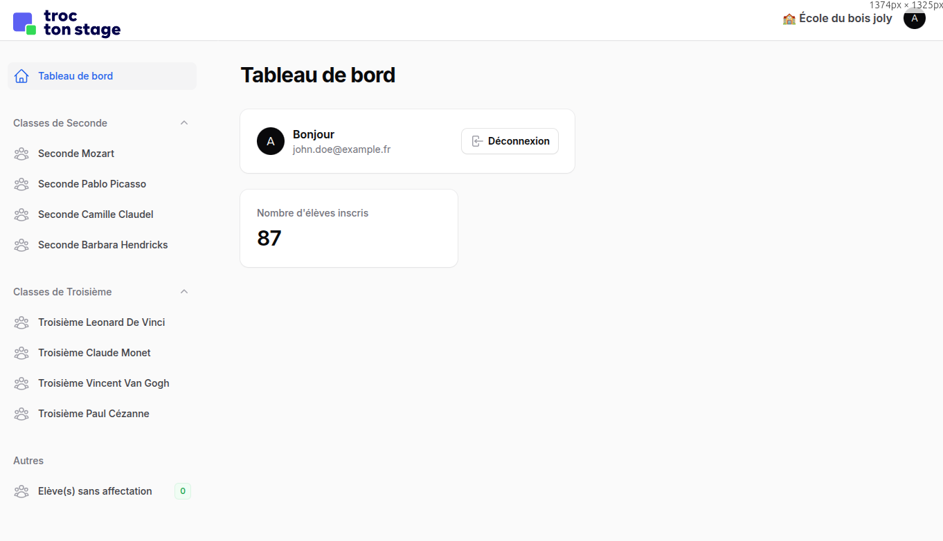The image size is (943, 541).
Task: Go to Seconde Barbara Hendricks
Action: click(x=102, y=245)
